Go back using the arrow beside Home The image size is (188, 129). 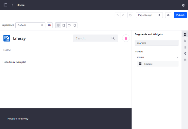[12, 5]
